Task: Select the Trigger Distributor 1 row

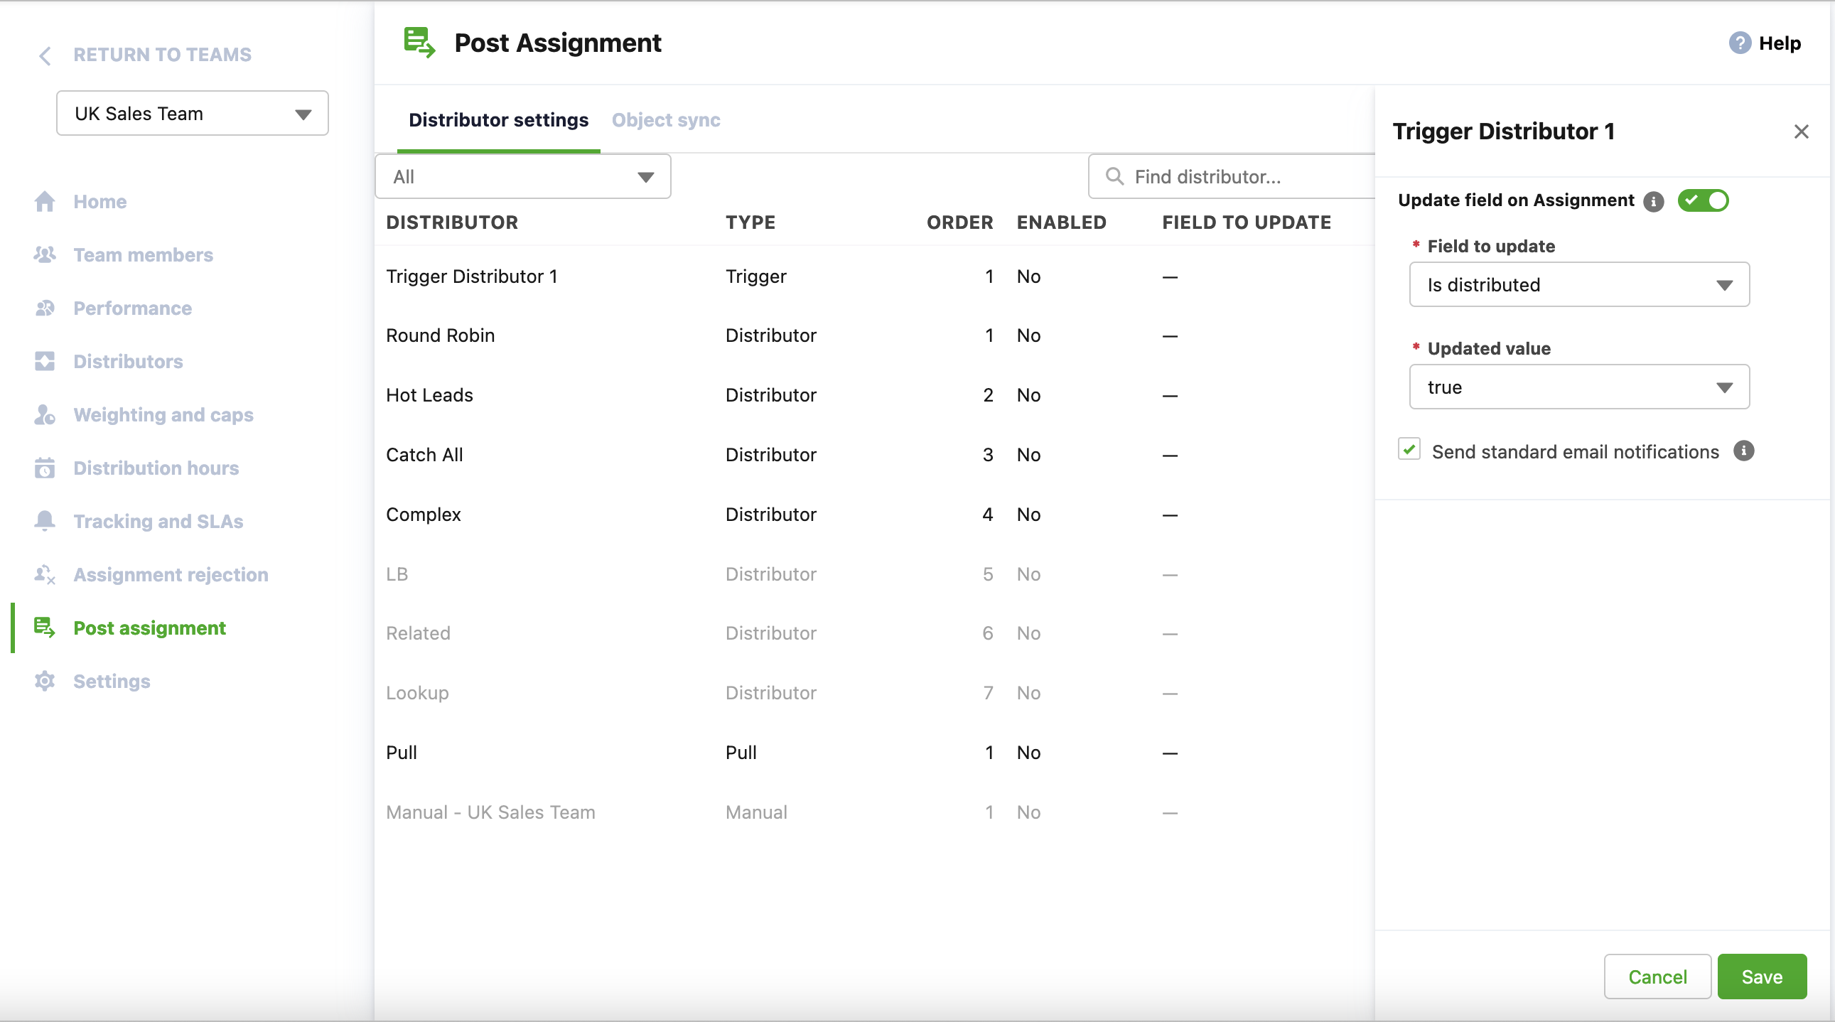Action: (x=874, y=276)
